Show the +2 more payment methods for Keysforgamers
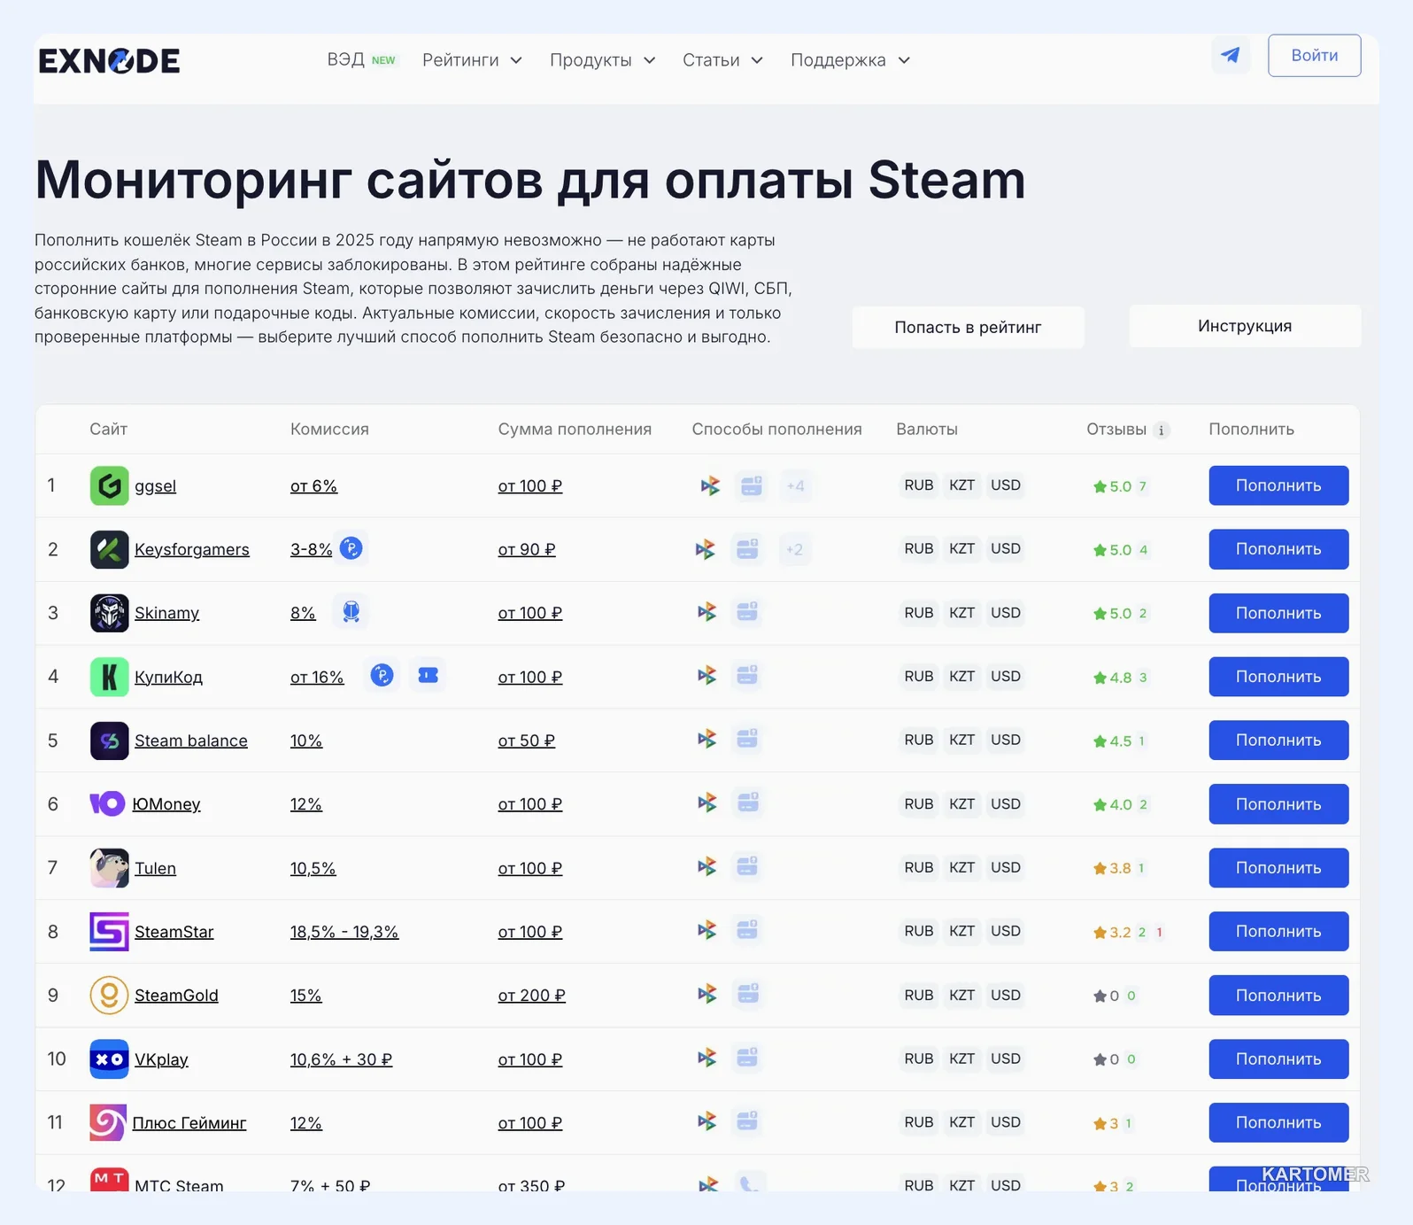 pos(795,549)
